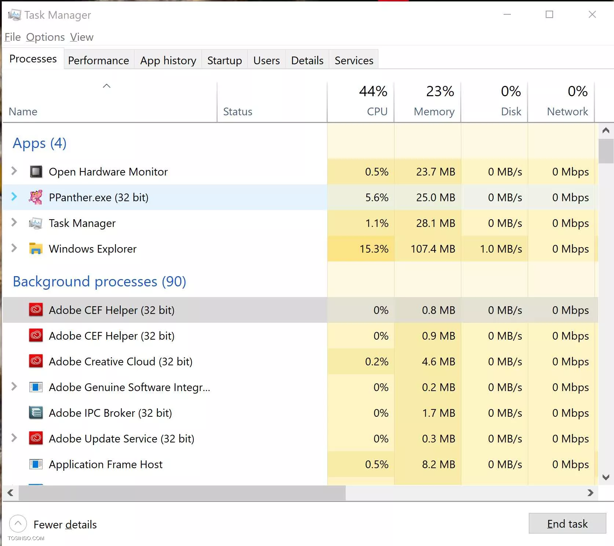Minimize the Task Manager window
Screen dimensions: 614x546
pyautogui.click(x=507, y=14)
